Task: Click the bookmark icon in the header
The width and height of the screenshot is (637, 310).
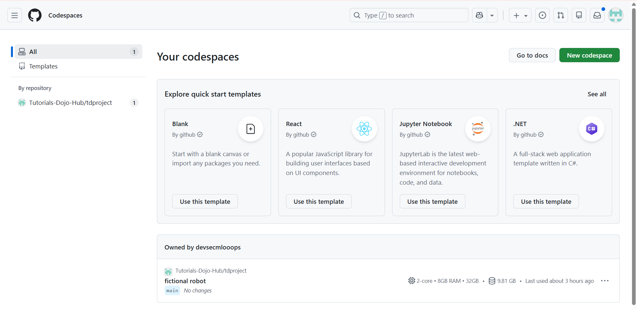Action: 579,15
